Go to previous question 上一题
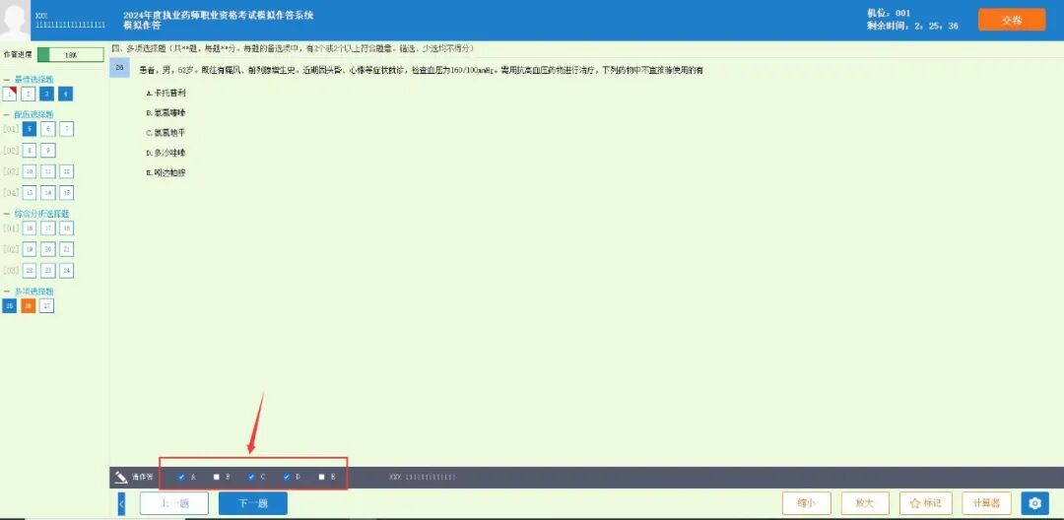This screenshot has height=520, width=1064. 174,503
